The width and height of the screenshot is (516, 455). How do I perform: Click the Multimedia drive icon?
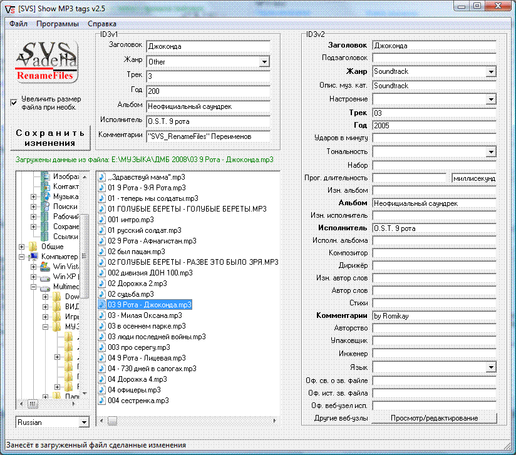[x=45, y=288]
